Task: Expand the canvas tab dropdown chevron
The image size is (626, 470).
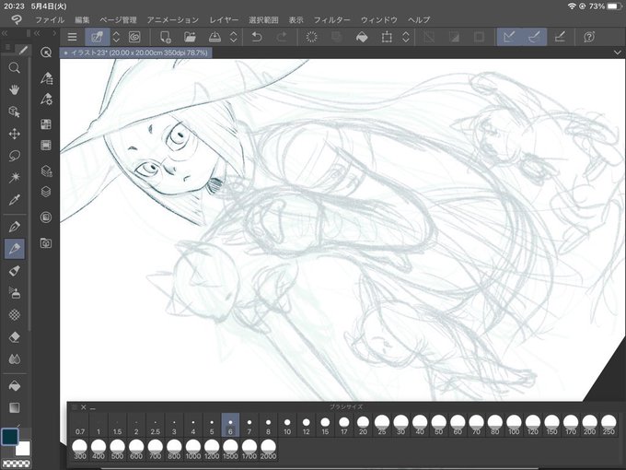Action: point(617,53)
